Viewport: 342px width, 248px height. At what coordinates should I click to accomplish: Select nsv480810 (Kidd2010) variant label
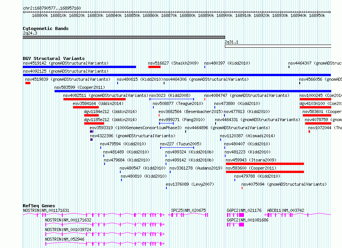click(x=144, y=176)
